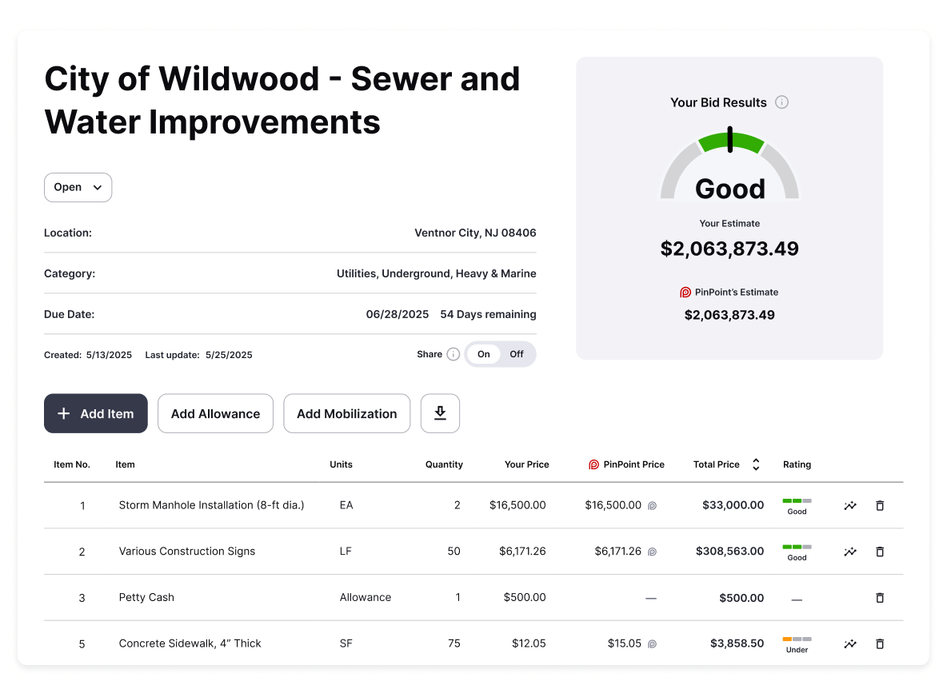Viewport: 947px width, 697px height.
Task: Delete the Concrete Sidewalk row
Action: 880,643
